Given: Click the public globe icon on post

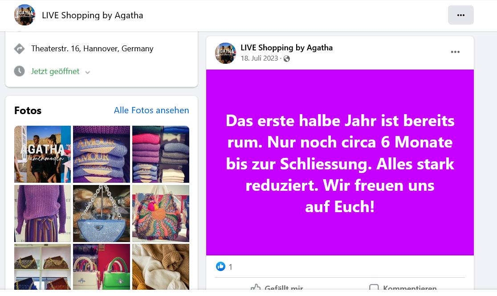Looking at the screenshot, I should pyautogui.click(x=286, y=59).
